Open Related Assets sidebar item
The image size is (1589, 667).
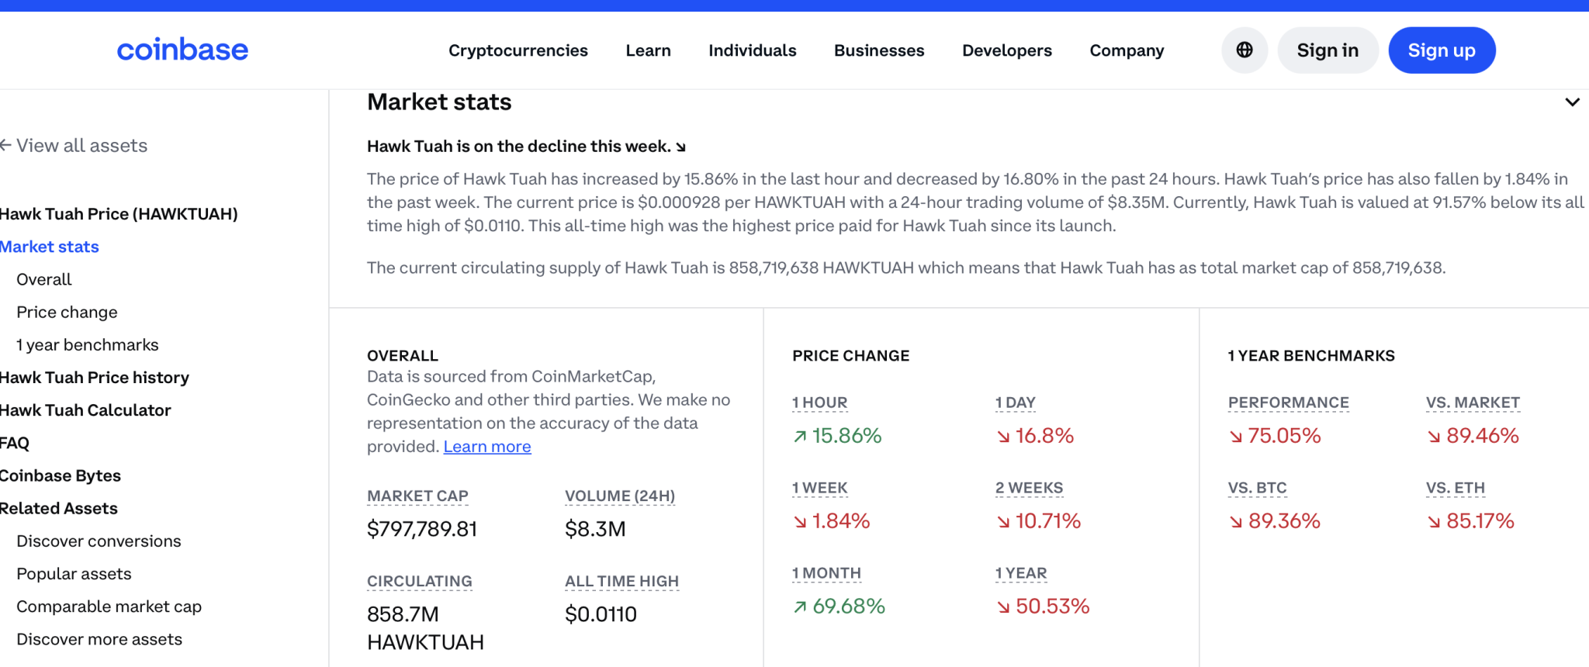coord(59,509)
